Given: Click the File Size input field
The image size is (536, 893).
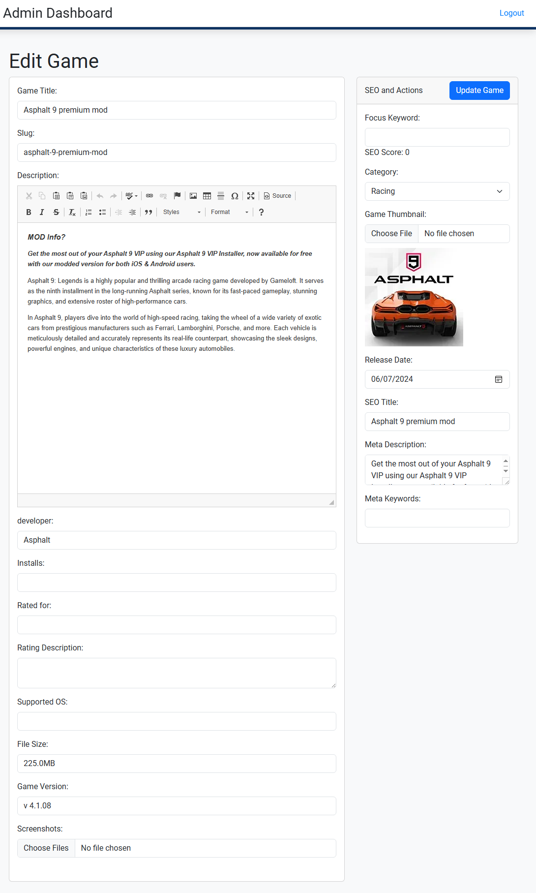Looking at the screenshot, I should [x=177, y=764].
